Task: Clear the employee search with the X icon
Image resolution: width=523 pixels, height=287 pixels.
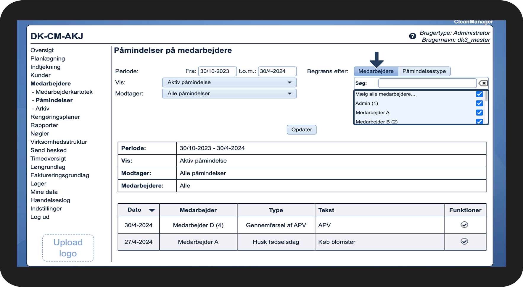Action: pyautogui.click(x=483, y=83)
